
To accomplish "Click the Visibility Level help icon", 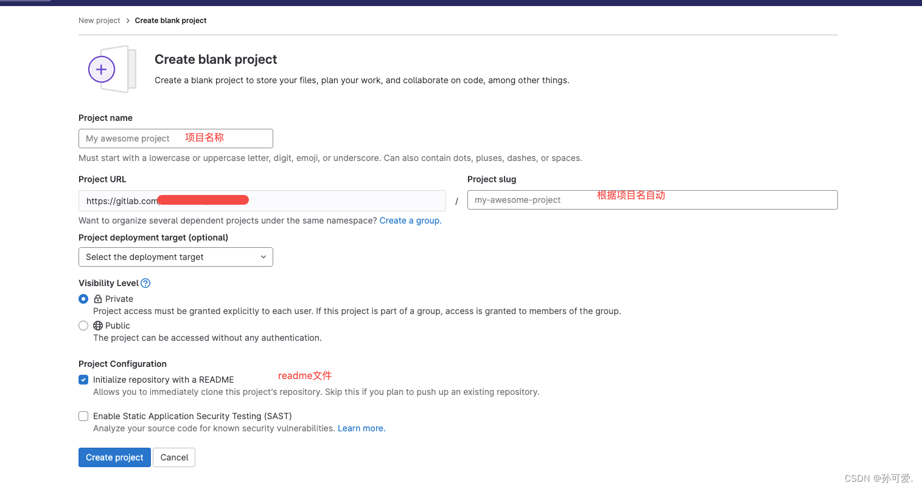I will click(x=145, y=282).
